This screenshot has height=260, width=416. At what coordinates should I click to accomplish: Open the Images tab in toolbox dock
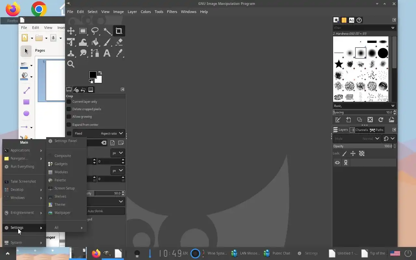point(91,90)
